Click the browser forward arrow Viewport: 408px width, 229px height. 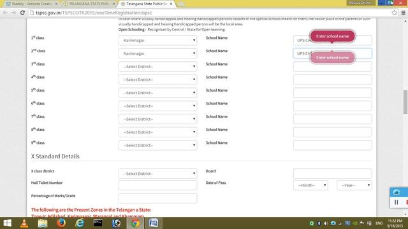13,13
